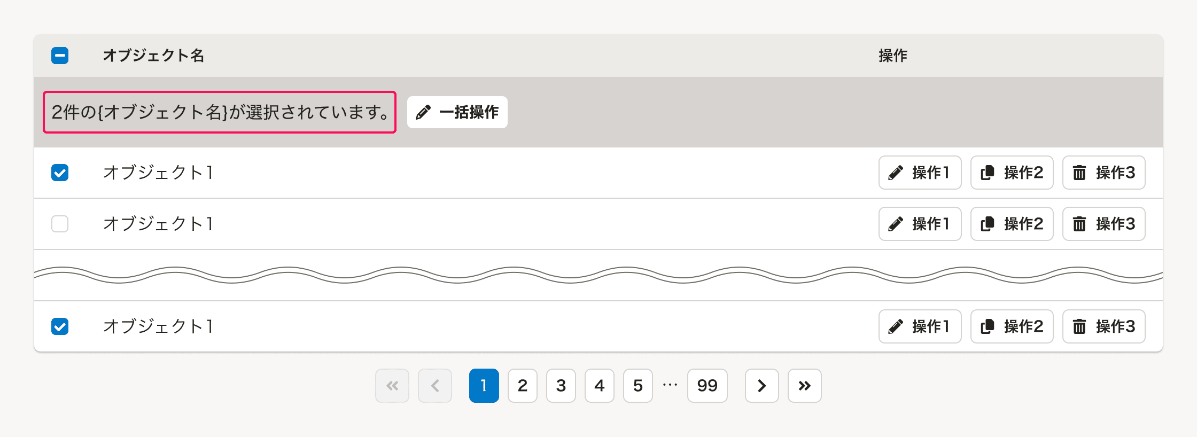Click pencil icon on 一括操作 button
The height and width of the screenshot is (437, 1197).
[x=423, y=112]
